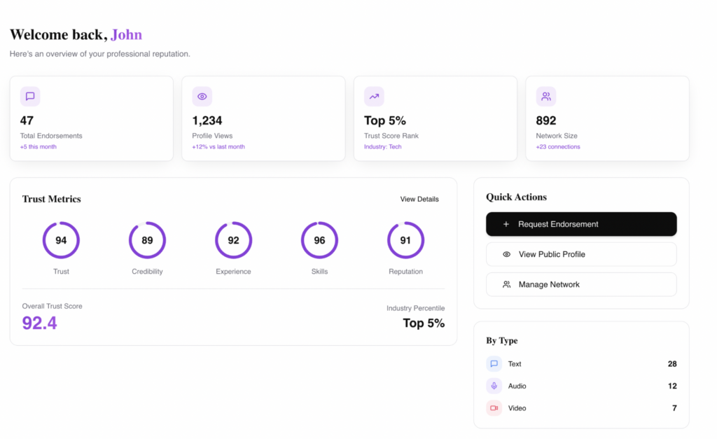Click the people icon inside Manage Network
Image resolution: width=717 pixels, height=439 pixels.
click(506, 284)
